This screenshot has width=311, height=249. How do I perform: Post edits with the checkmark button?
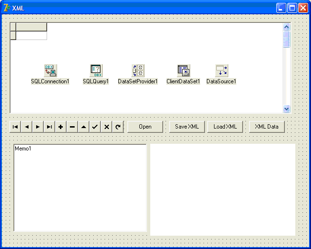[95, 127]
